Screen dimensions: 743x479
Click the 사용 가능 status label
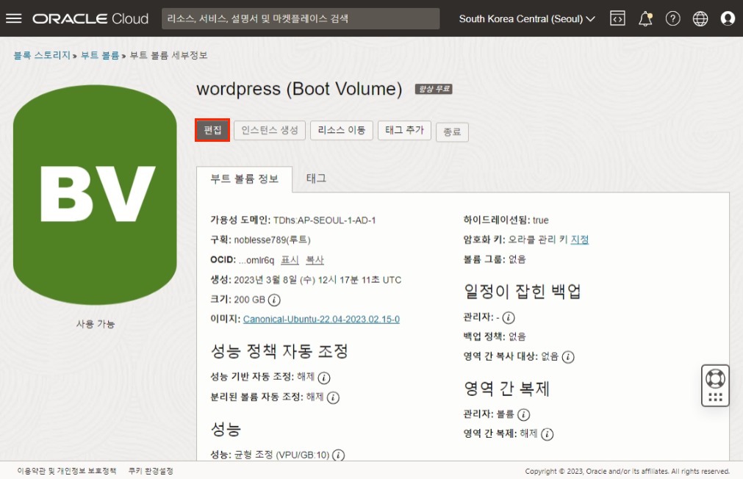click(96, 324)
